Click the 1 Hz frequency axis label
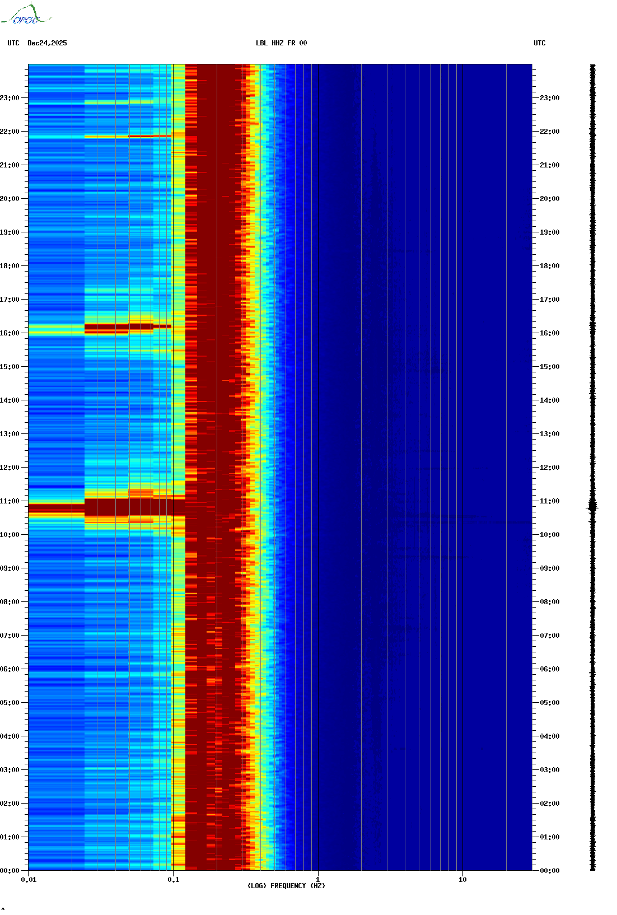Screen dimensions: 617x915 (318, 880)
